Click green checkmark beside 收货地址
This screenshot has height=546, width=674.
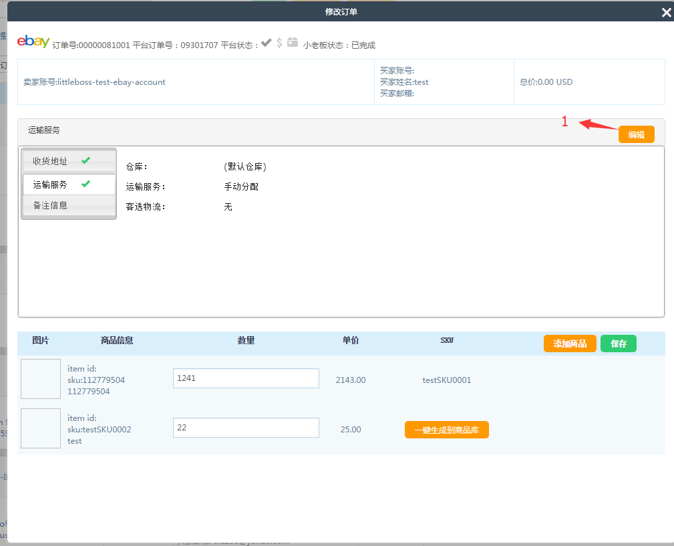tap(86, 161)
